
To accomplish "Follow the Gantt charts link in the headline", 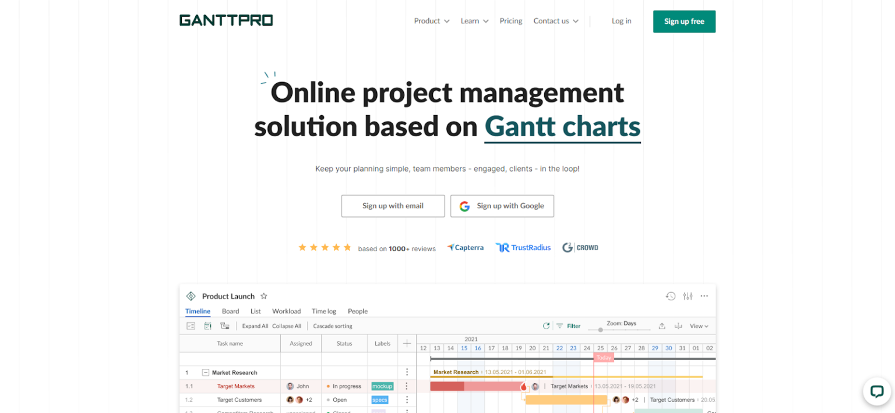I will click(x=562, y=127).
